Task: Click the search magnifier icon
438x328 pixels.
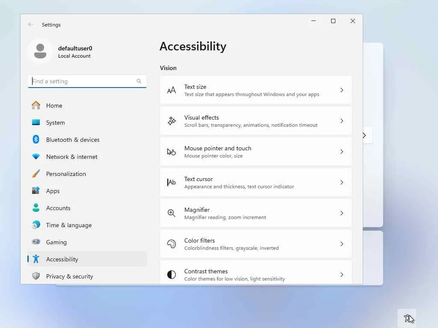Action: (139, 81)
